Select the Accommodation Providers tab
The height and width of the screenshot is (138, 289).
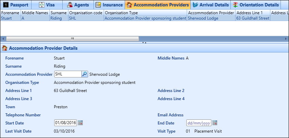[158, 5]
